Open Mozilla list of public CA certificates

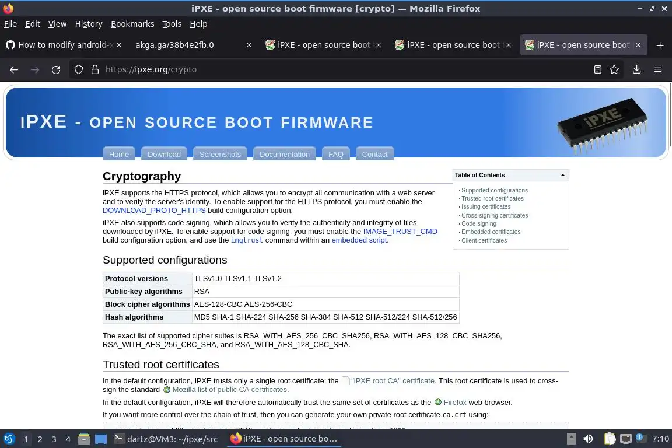[230, 390]
